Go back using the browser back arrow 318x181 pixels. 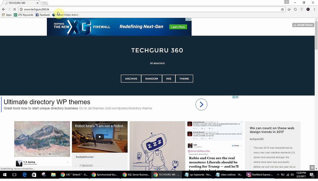[x=4, y=9]
